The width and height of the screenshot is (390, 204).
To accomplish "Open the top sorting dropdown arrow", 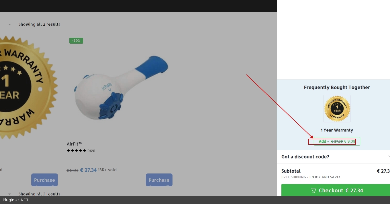I will tap(9, 24).
